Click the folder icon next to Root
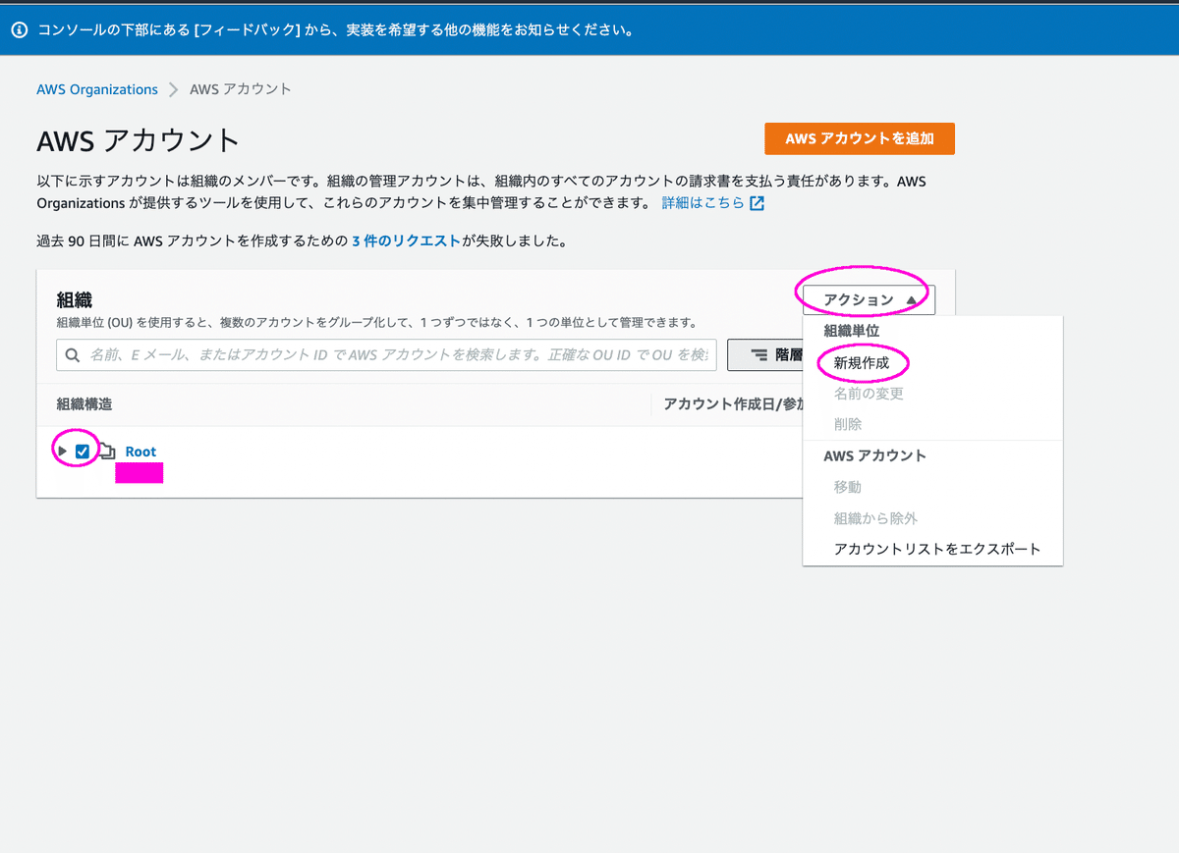1179x853 pixels. point(107,452)
